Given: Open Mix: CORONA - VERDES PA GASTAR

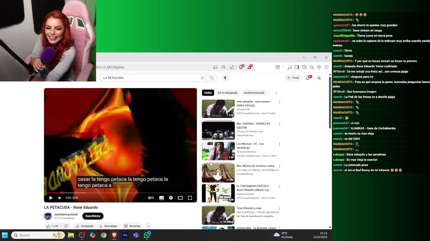Looking at the screenshot, I should pos(253,126).
